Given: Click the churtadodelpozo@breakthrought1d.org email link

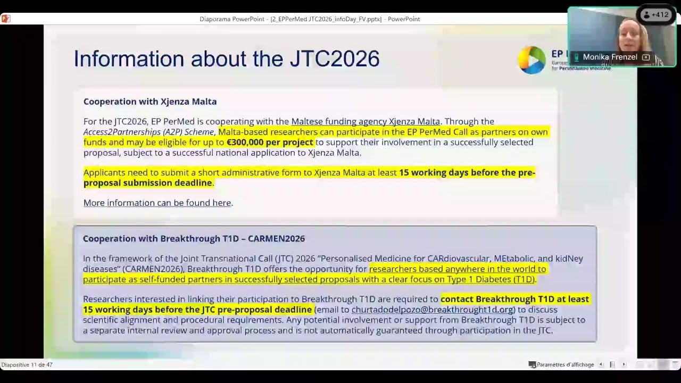Looking at the screenshot, I should click(433, 310).
